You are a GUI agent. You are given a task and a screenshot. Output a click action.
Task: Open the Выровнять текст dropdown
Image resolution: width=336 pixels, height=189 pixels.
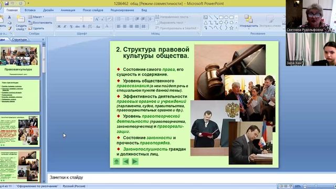(x=170, y=23)
